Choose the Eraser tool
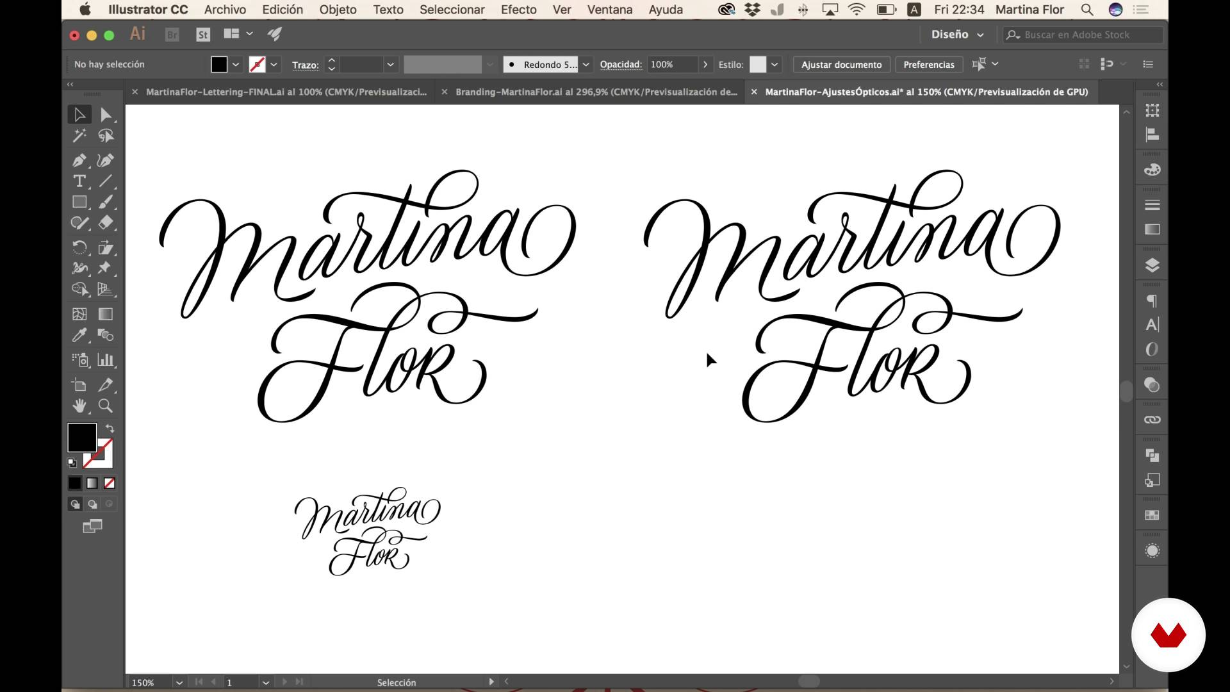Viewport: 1230px width, 692px height. (x=106, y=223)
